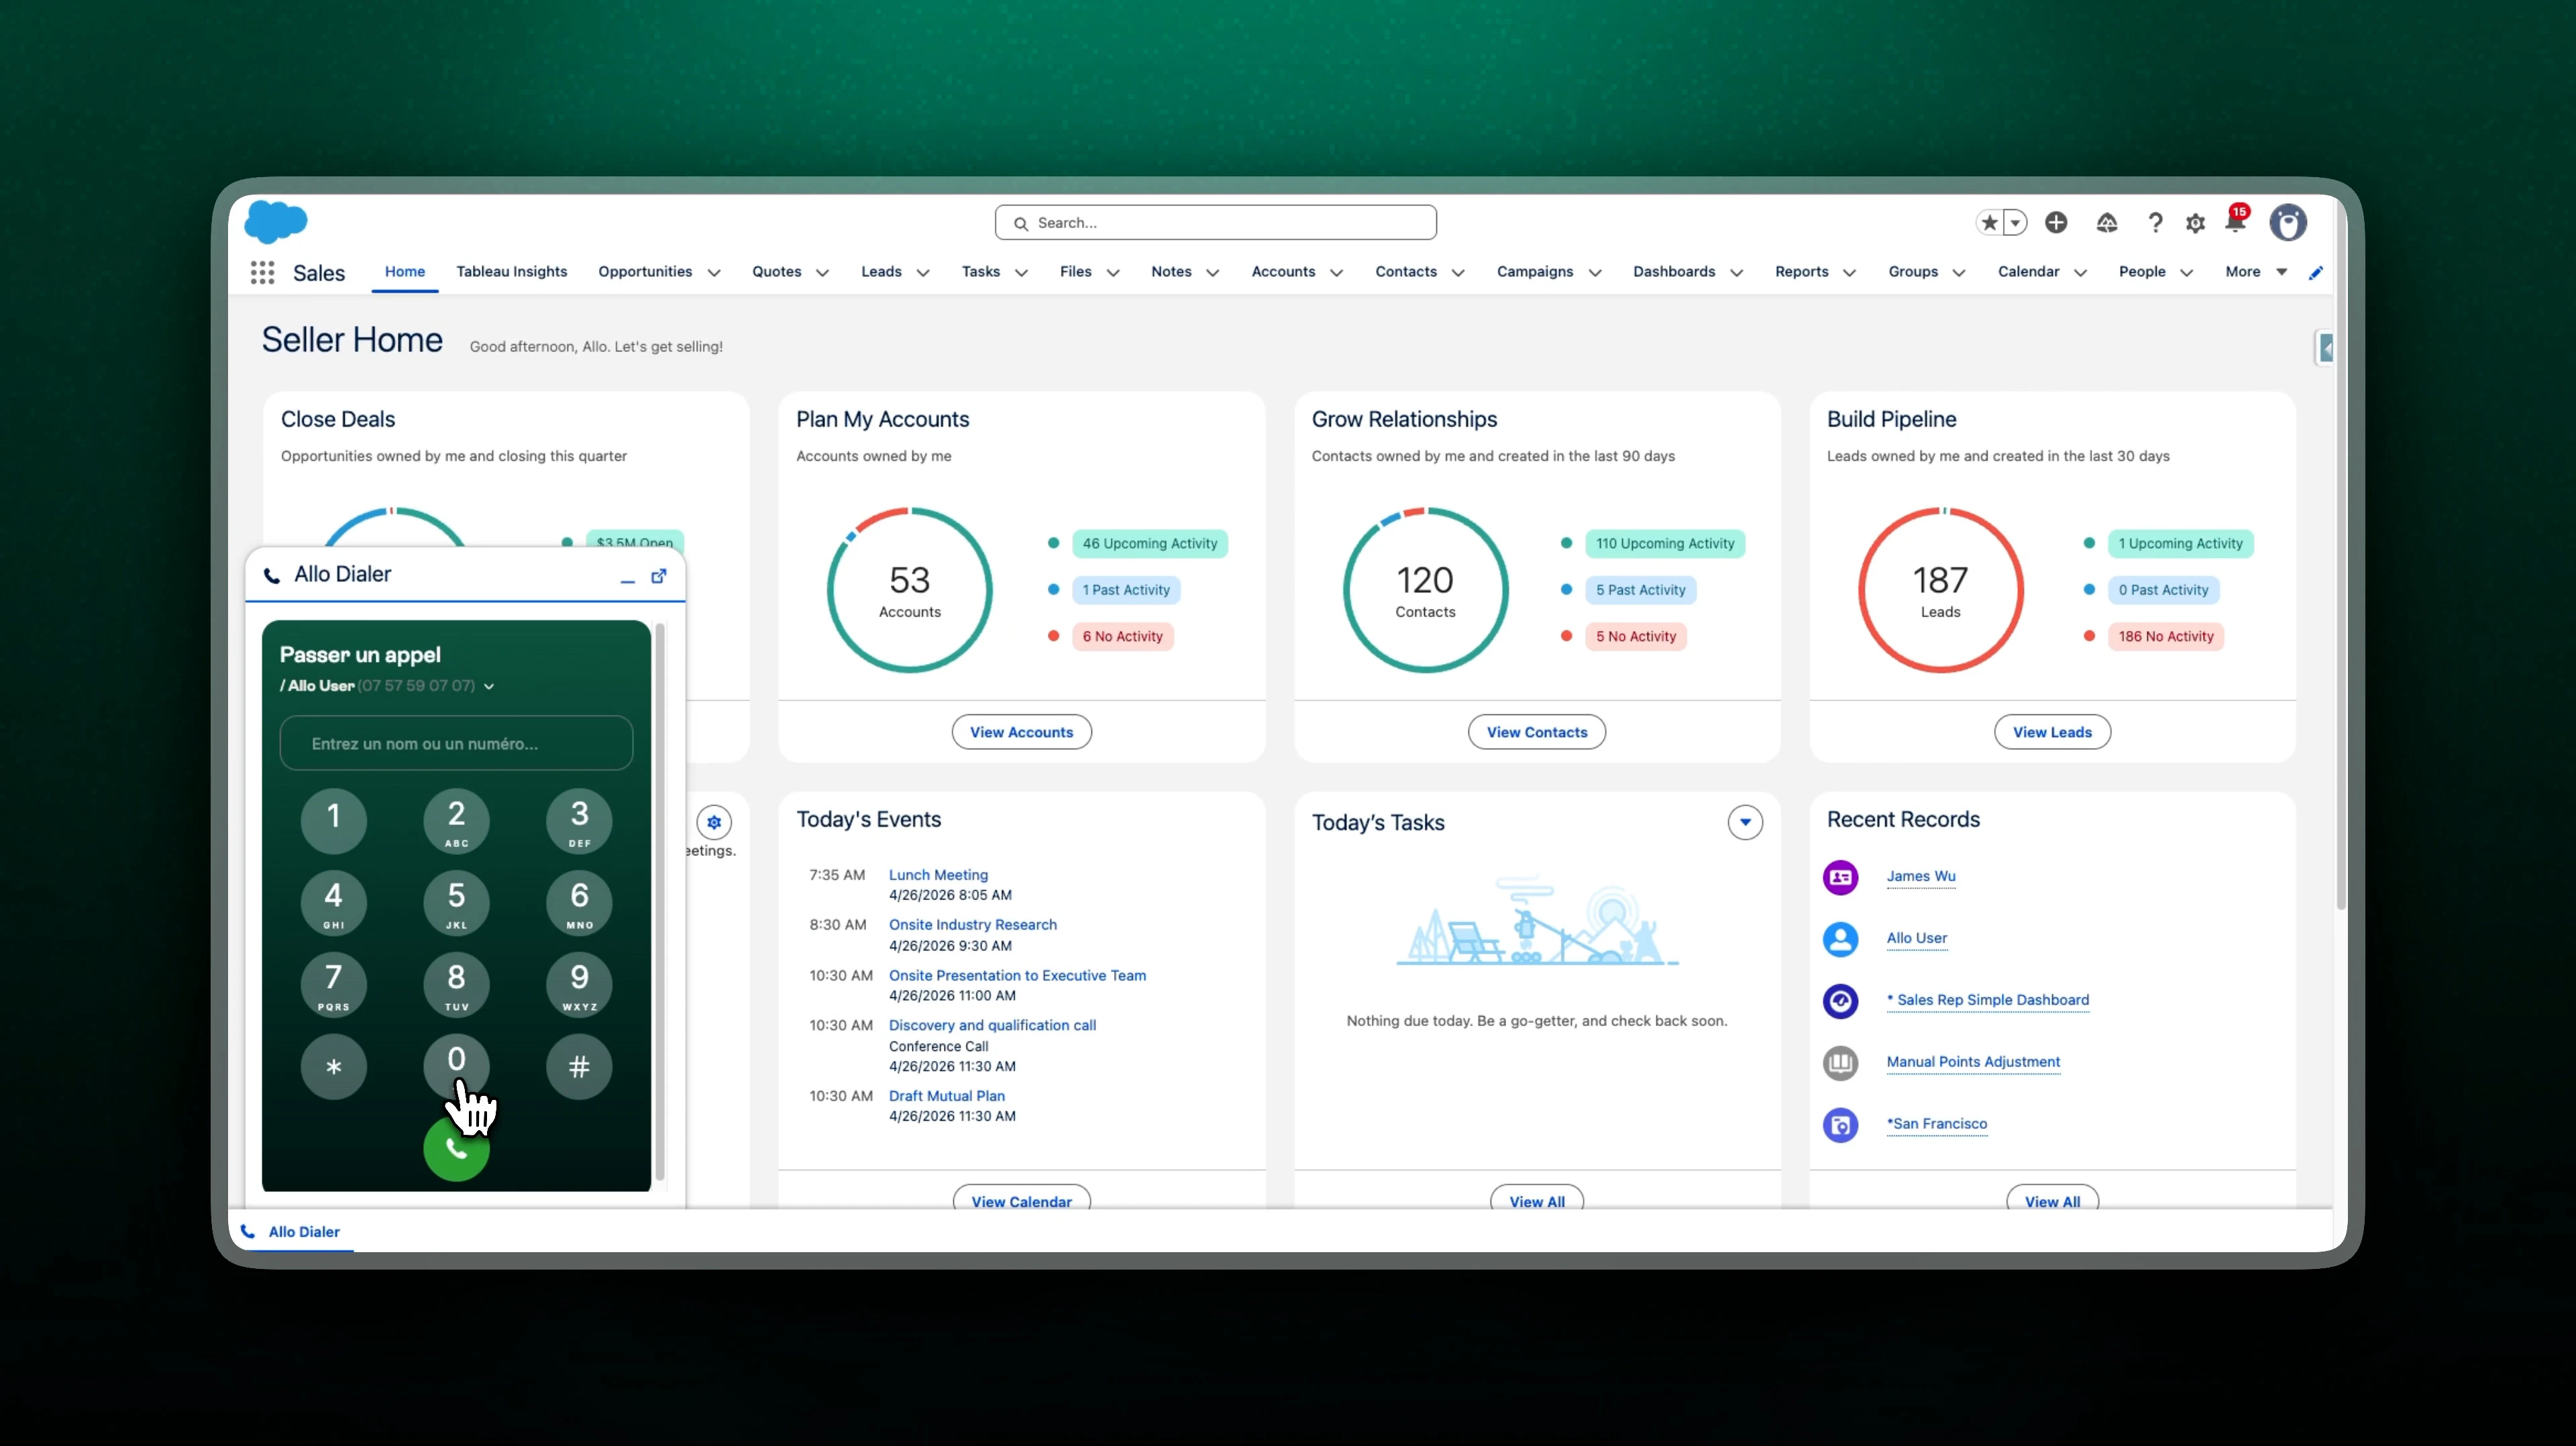Open the favorites list dropdown arrow
Screen dimensions: 2576x1446
click(2016, 223)
